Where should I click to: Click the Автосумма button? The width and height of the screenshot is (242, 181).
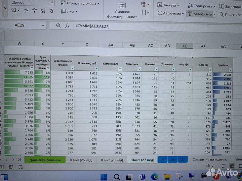pos(171,14)
